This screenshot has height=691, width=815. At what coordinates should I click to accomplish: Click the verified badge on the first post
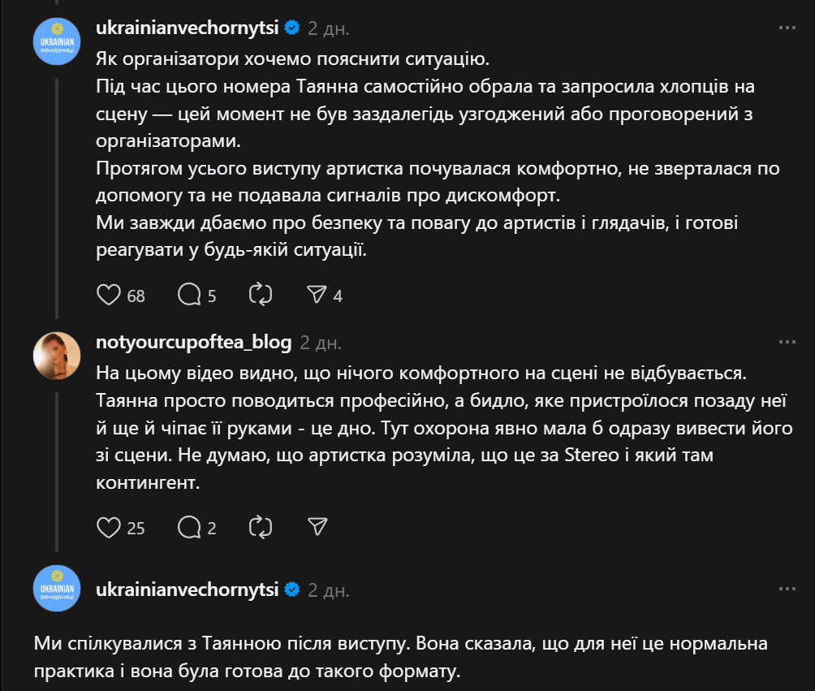[x=291, y=28]
